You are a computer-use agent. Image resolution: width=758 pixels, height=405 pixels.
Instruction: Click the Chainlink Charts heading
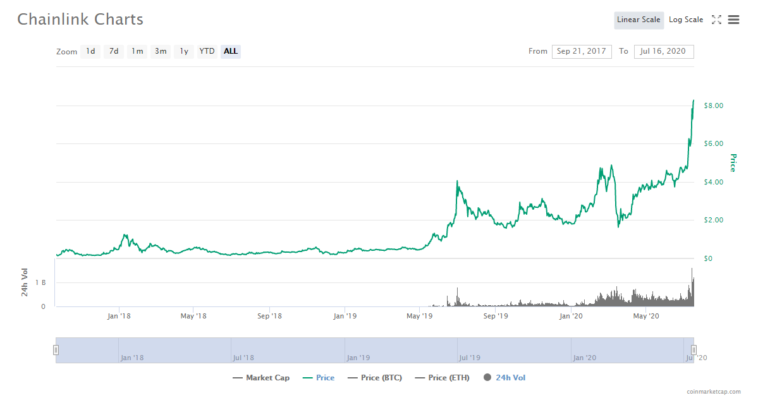point(80,20)
